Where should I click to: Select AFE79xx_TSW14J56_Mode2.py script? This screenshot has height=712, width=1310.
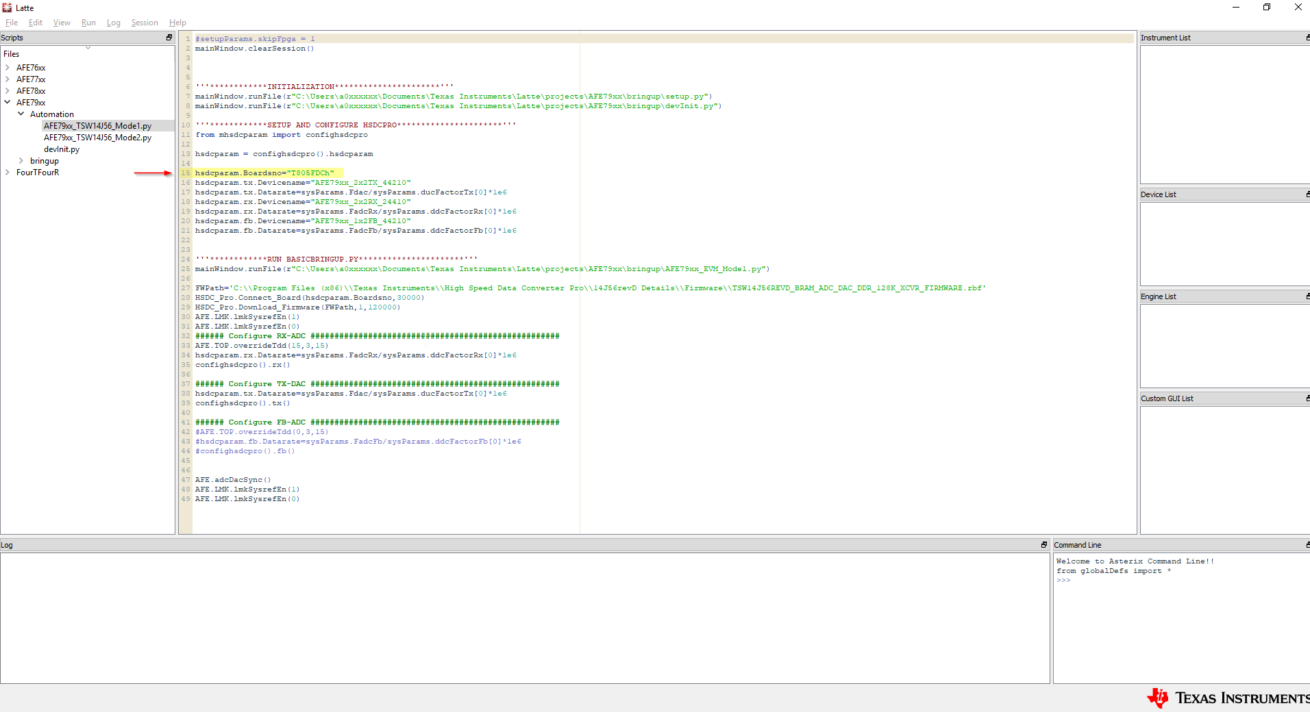(97, 138)
